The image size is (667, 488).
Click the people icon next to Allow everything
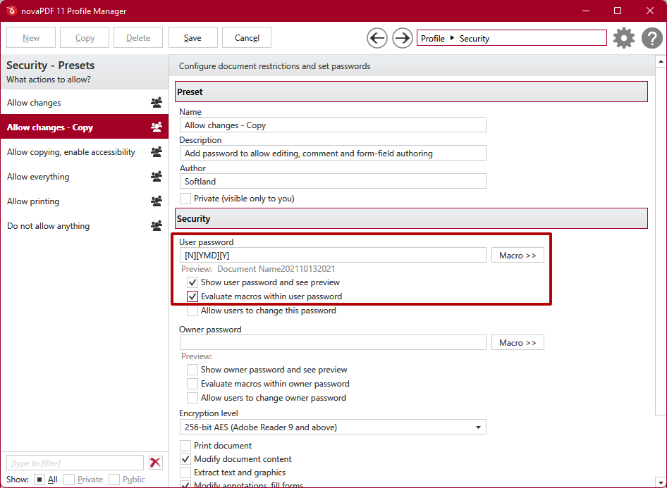[x=157, y=176]
